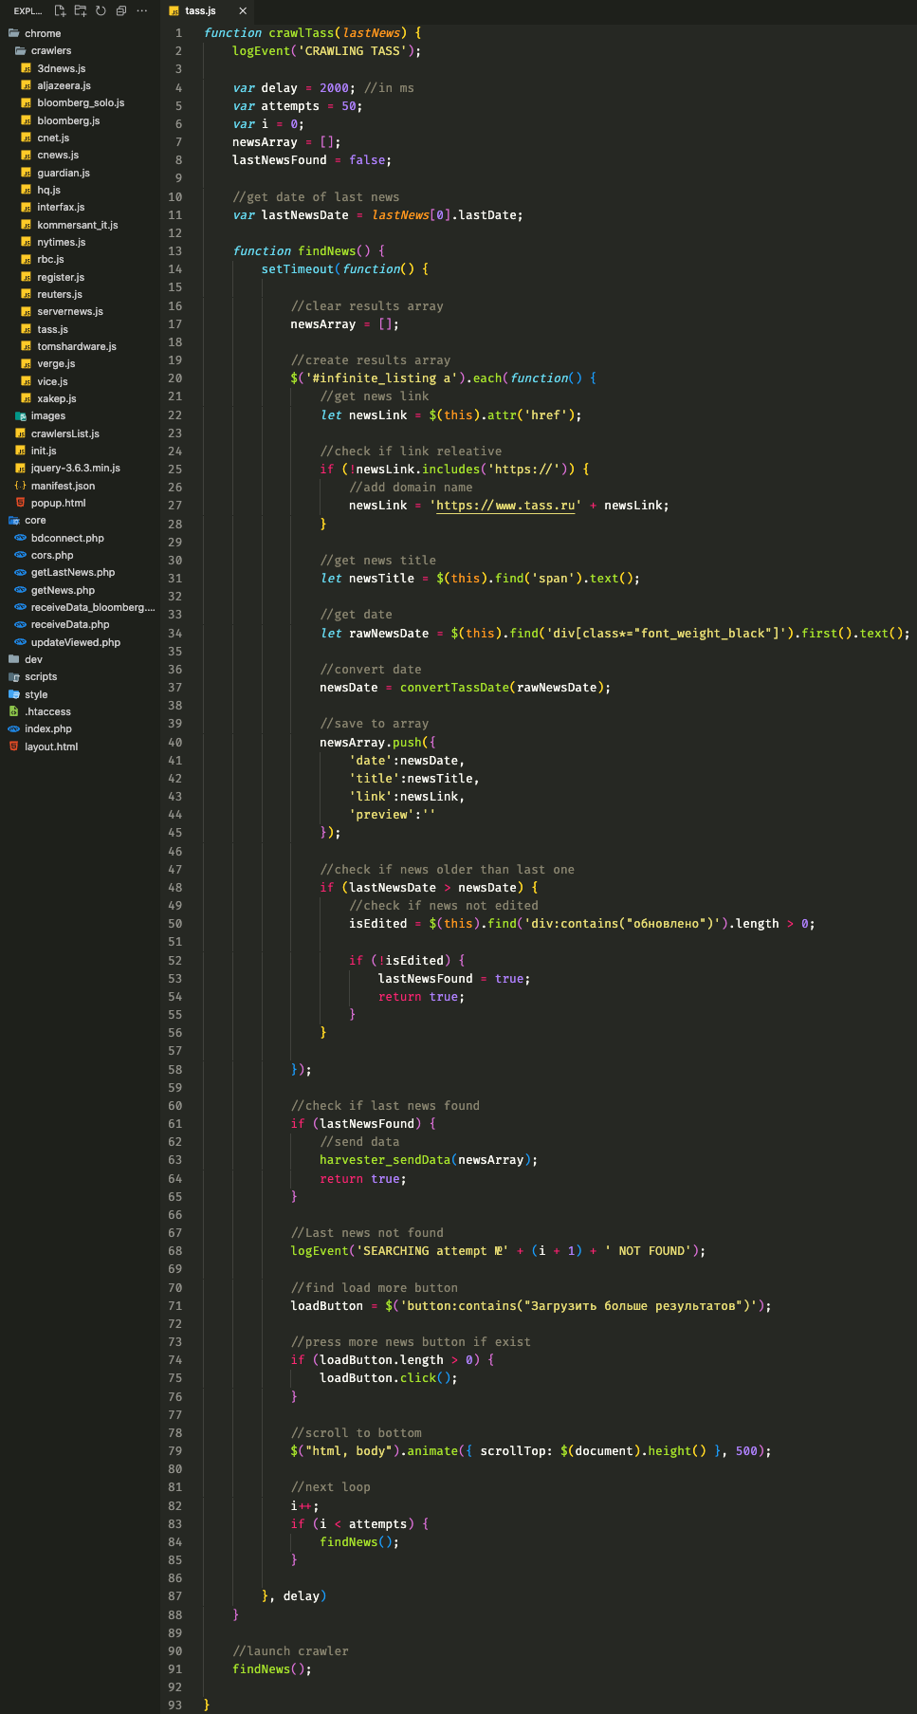Image resolution: width=917 pixels, height=1714 pixels.
Task: Click the JS icon beside cnet.js
Action: (27, 138)
